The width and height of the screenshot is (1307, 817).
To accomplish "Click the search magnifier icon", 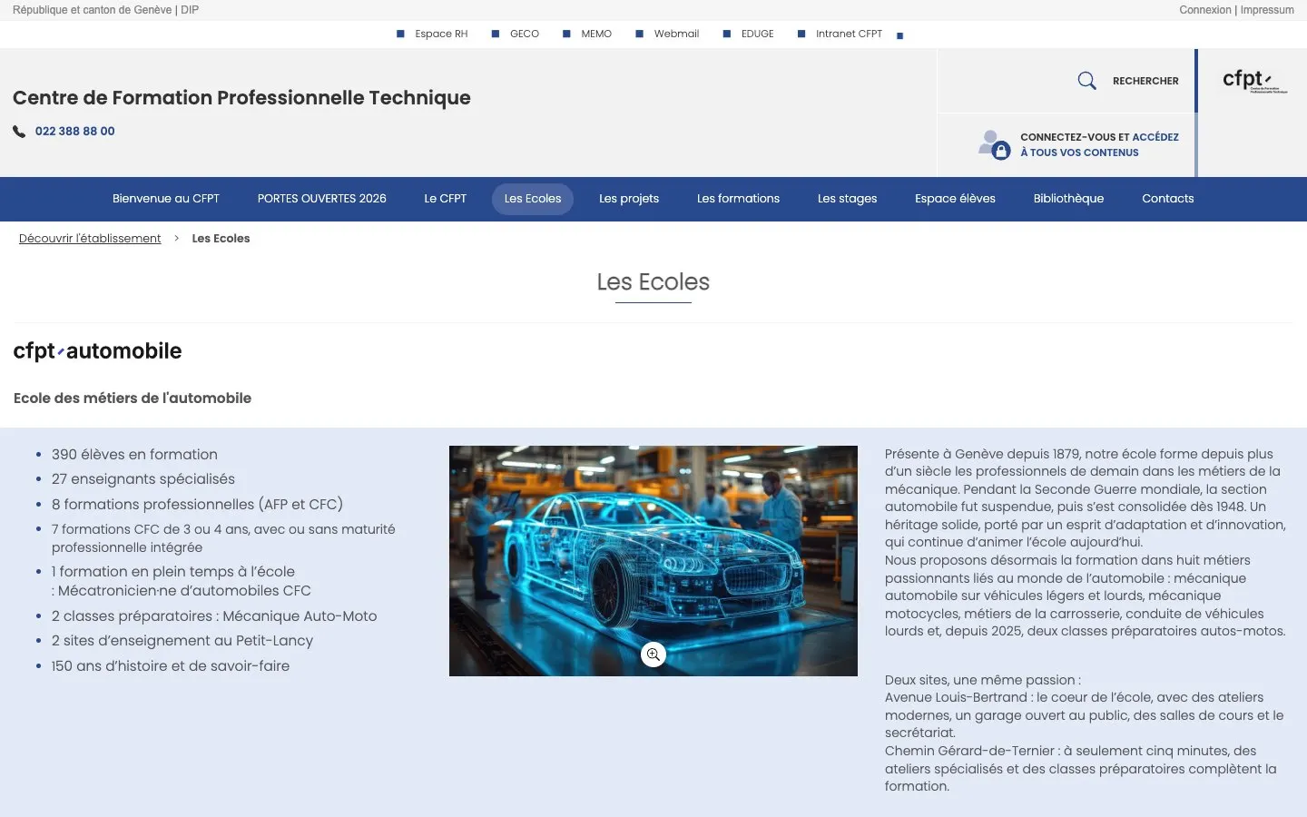I will 1086,81.
